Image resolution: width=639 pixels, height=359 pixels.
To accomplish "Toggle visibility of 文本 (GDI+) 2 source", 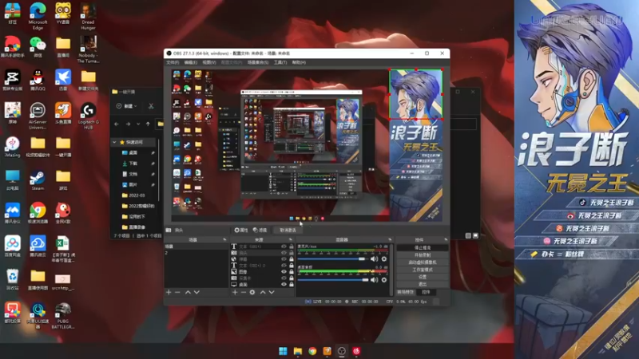I will [284, 266].
